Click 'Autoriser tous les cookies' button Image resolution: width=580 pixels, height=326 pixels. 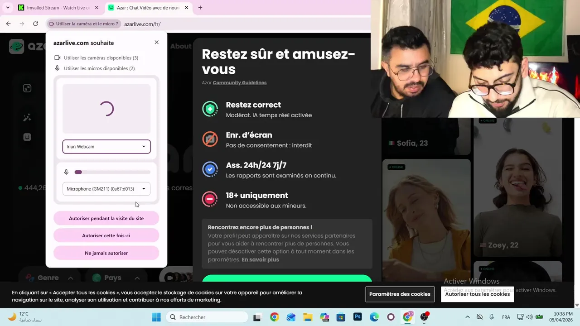point(477,294)
